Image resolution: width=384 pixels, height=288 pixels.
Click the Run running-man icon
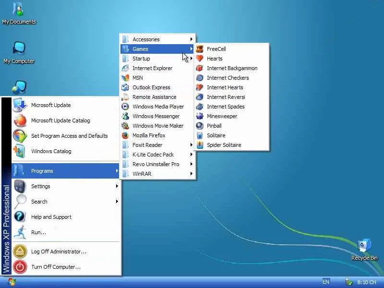(20, 232)
